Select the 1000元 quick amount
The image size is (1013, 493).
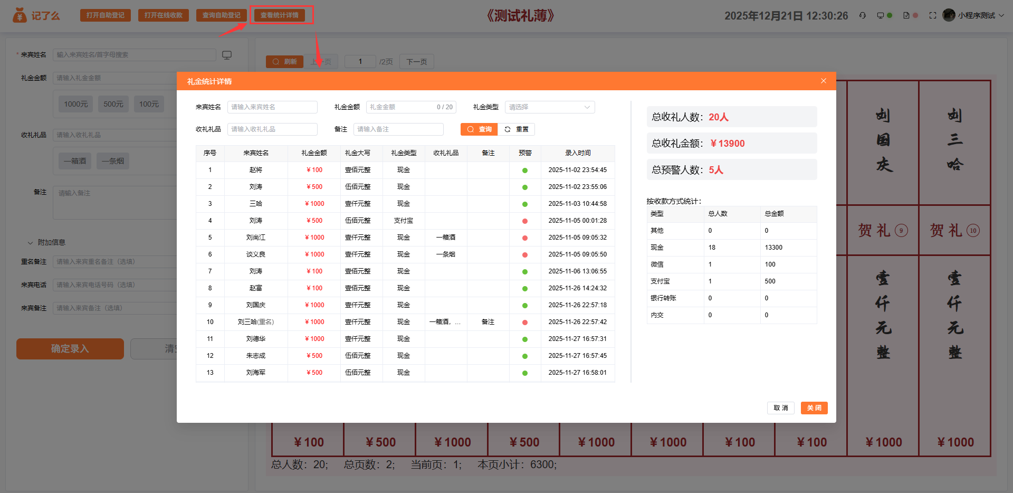pos(76,104)
